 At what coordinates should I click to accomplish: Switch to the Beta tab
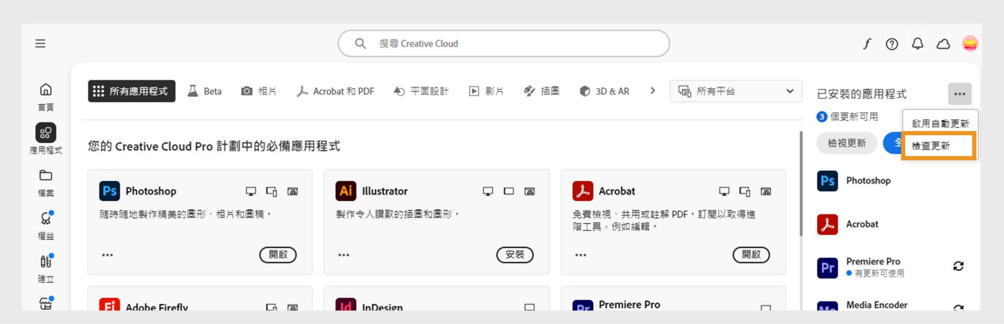[x=205, y=91]
